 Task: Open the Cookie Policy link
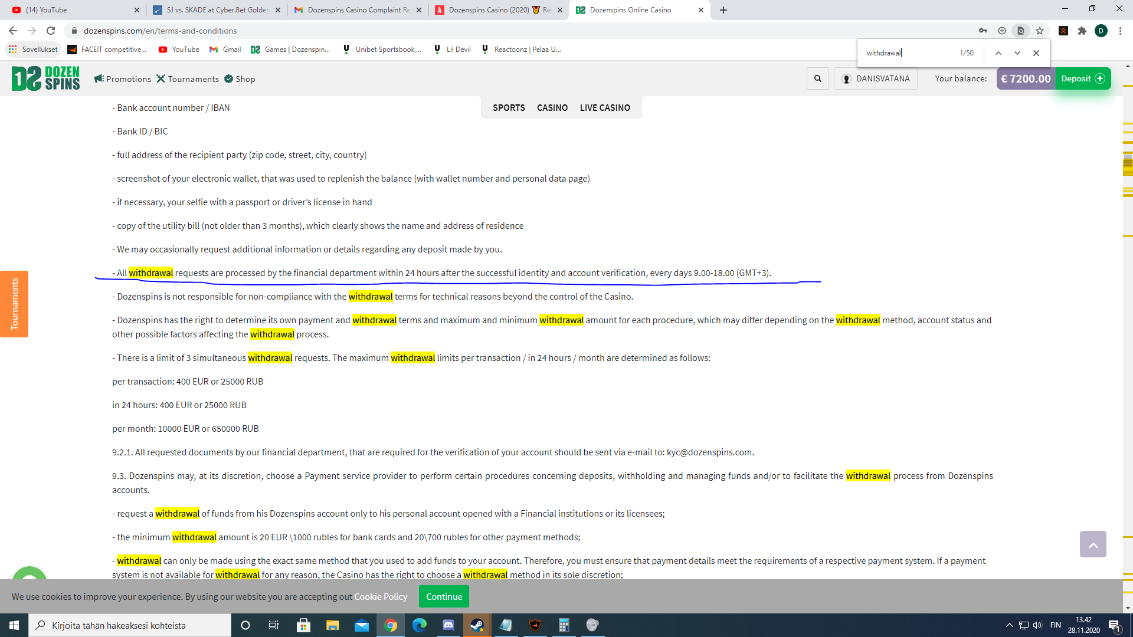point(381,597)
